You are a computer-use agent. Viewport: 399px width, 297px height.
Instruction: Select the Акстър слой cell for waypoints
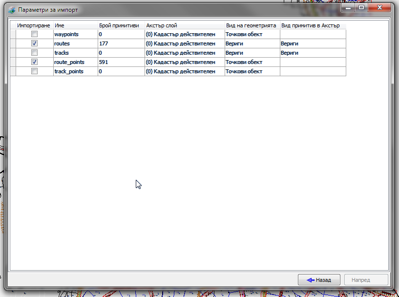point(184,34)
